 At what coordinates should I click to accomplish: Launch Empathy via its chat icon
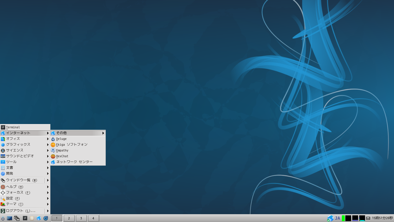click(53, 150)
